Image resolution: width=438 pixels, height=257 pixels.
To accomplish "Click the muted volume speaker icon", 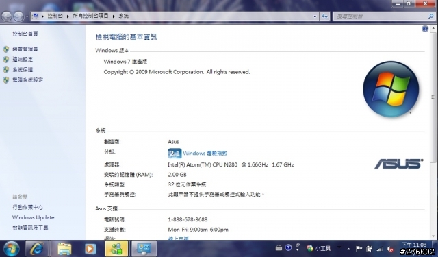I will [x=390, y=249].
